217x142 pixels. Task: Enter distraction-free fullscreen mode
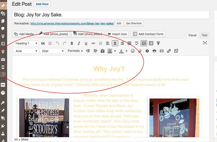click(x=205, y=43)
